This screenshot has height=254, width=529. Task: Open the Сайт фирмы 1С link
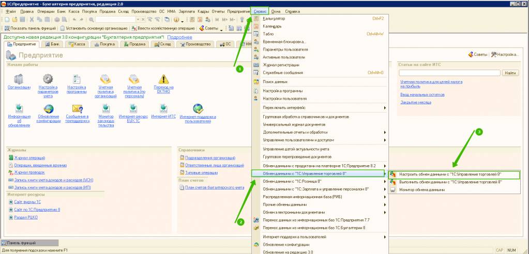point(27,202)
